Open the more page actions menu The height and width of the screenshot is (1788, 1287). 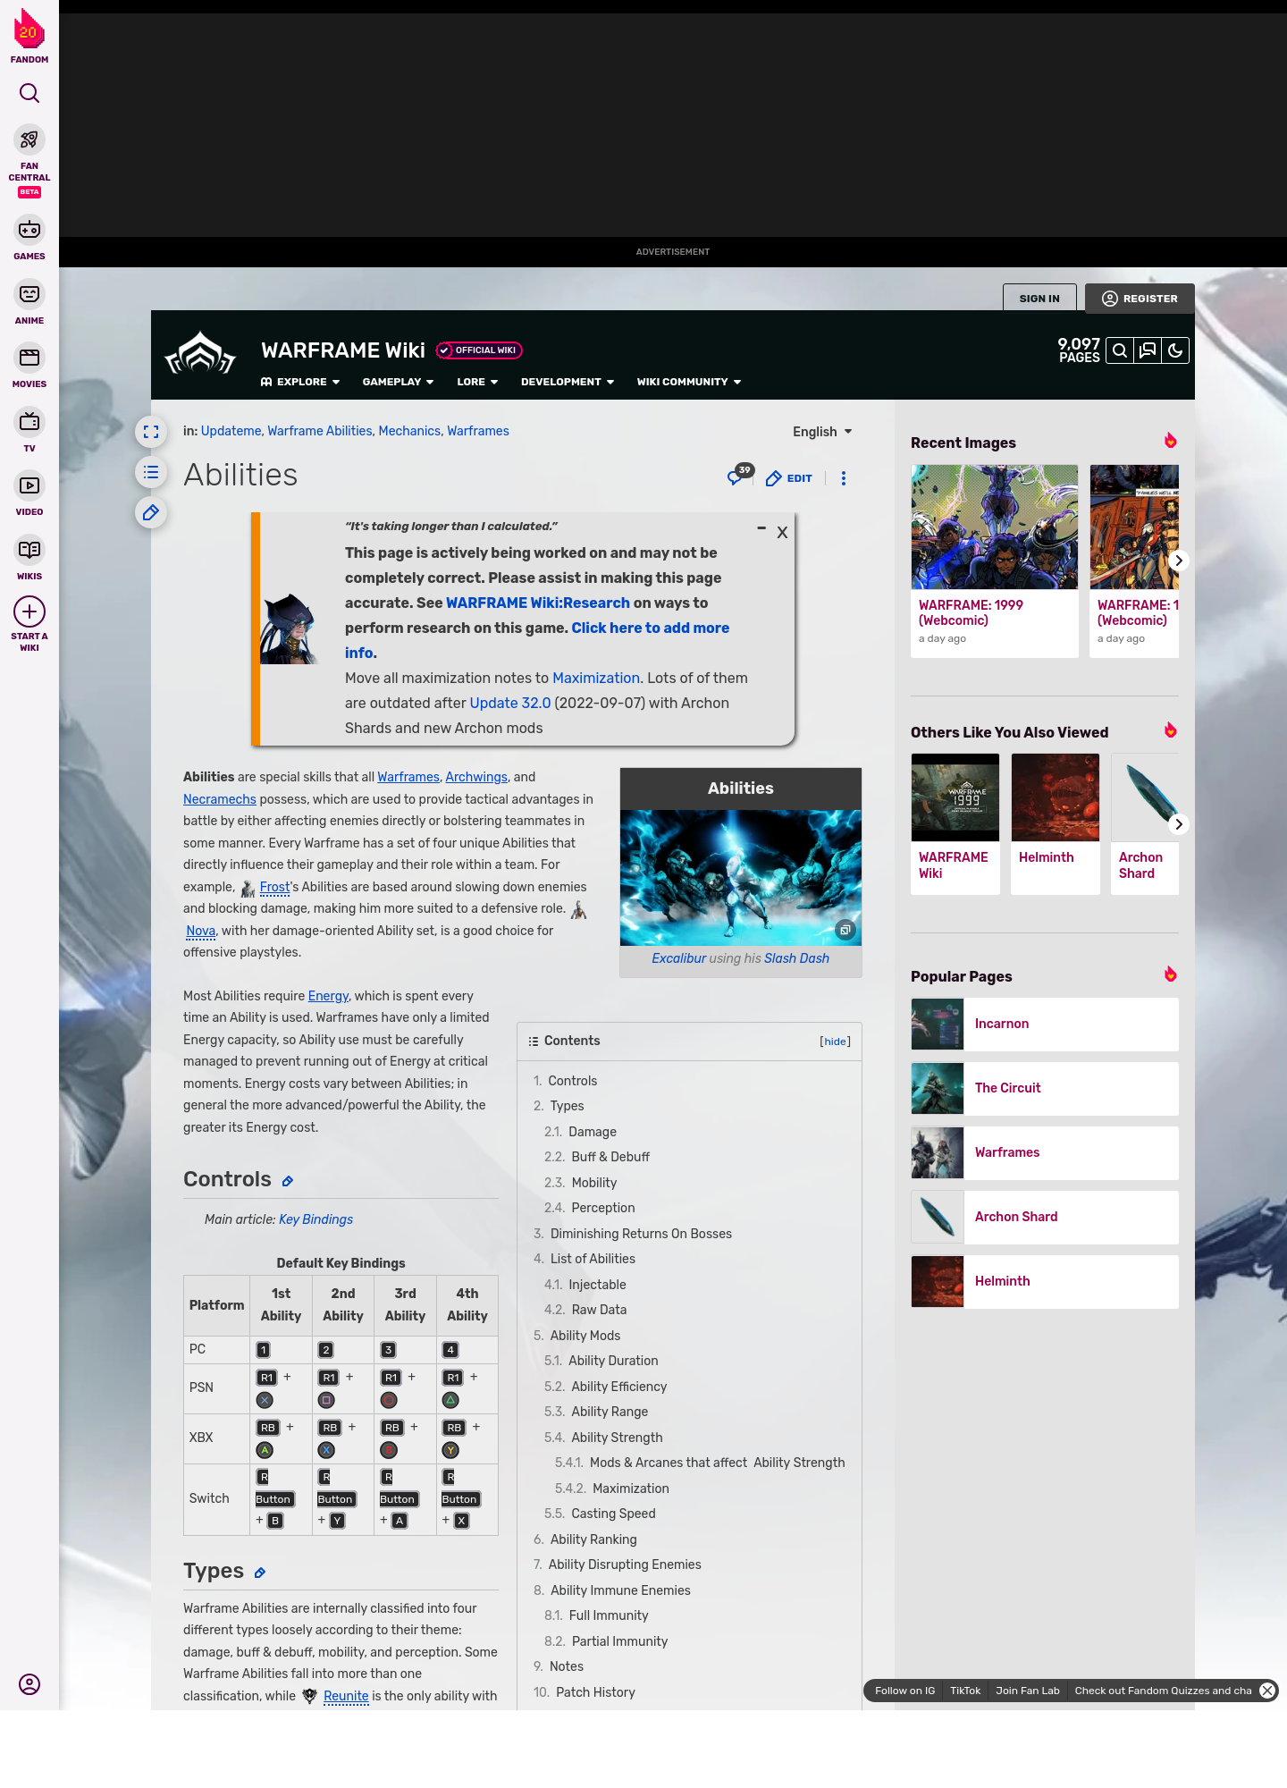844,478
